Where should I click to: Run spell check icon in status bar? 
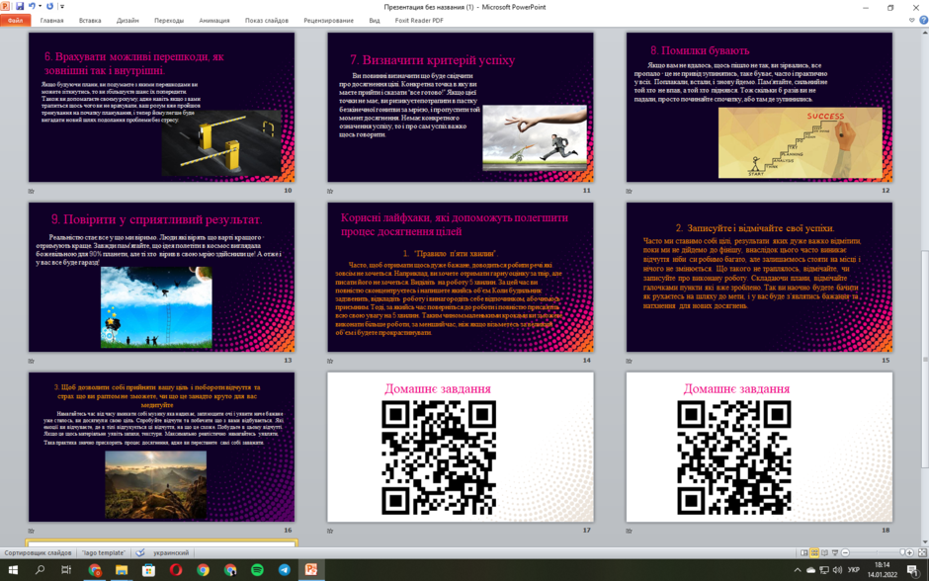tap(140, 552)
